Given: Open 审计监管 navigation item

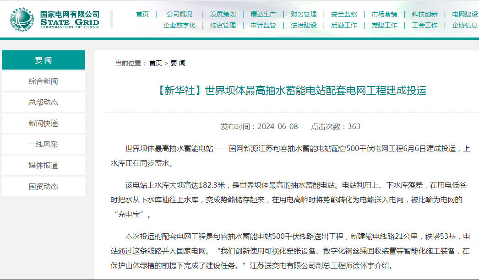Looking at the screenshot, I should coord(263,25).
